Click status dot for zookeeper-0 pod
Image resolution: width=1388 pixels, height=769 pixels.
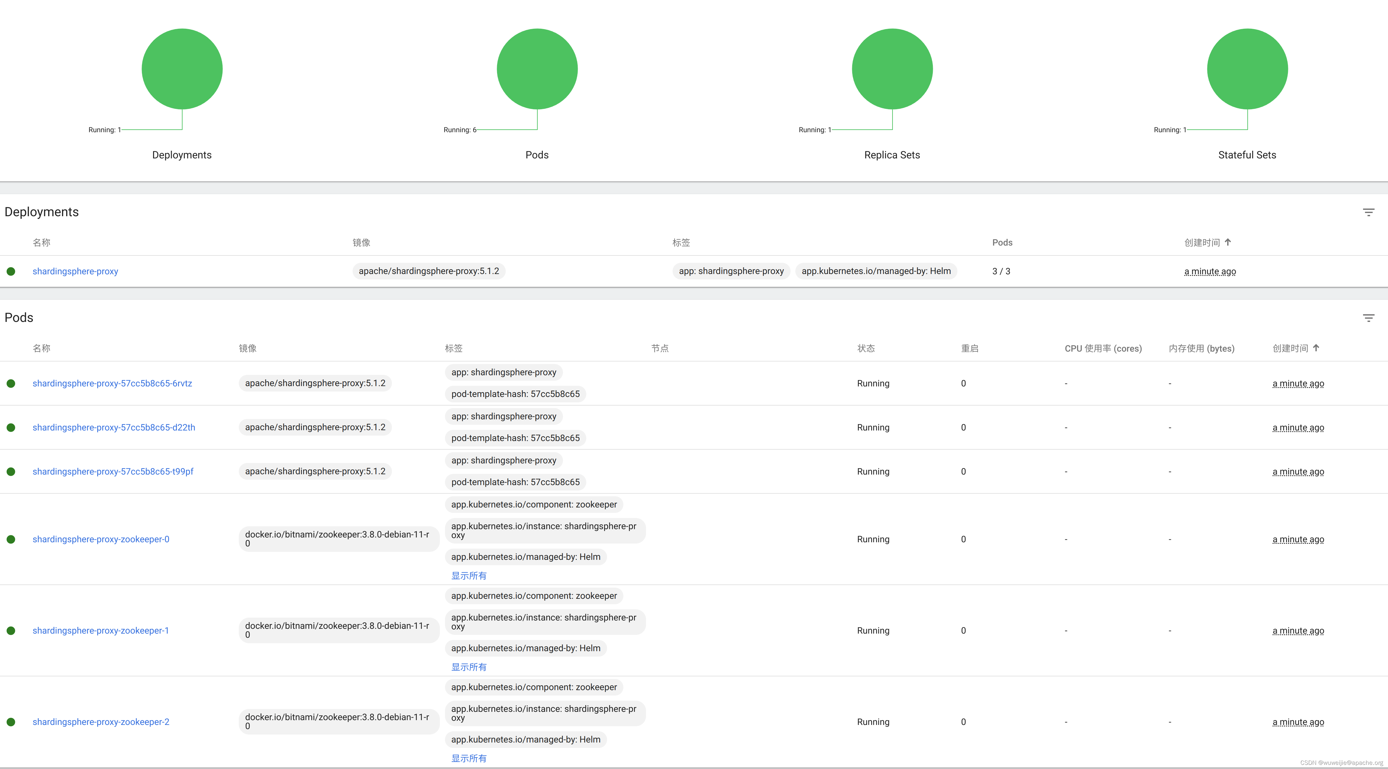[11, 539]
